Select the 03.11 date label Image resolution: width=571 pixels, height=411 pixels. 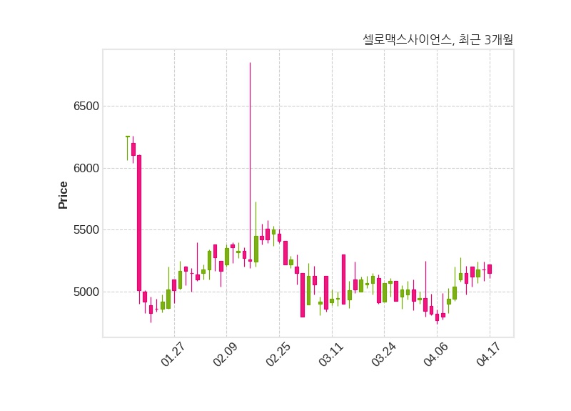(x=331, y=355)
